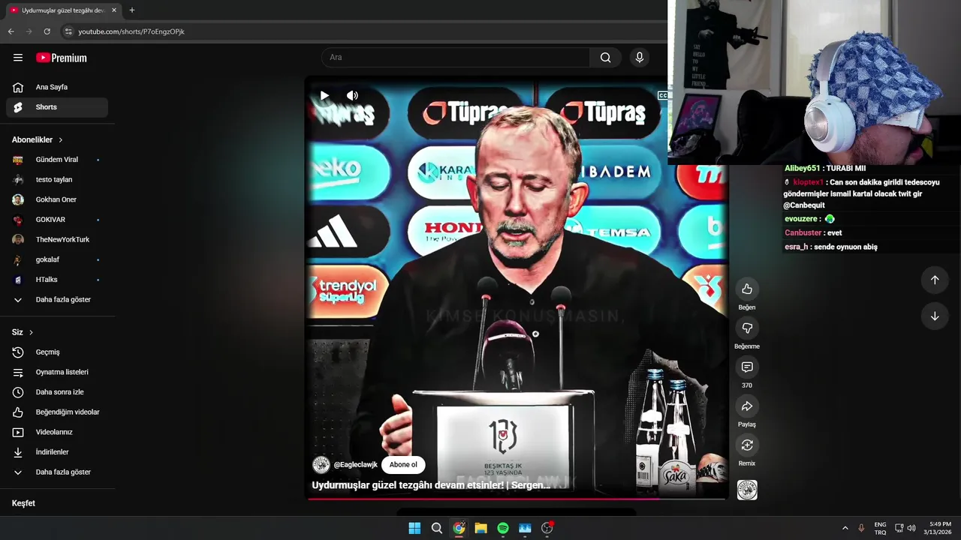Screen dimensions: 961x540
Task: Dislike the Short with Beğenme
Action: pos(747,328)
